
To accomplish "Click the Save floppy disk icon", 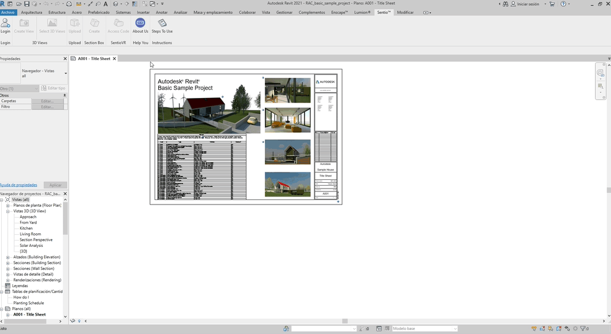I will pos(26,4).
